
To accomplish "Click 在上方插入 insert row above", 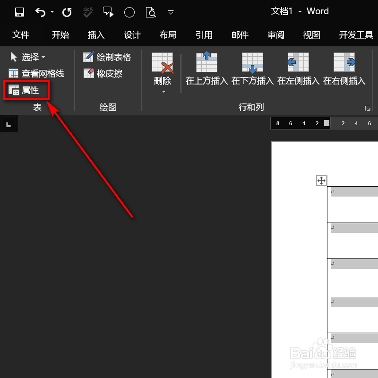I will coord(206,69).
